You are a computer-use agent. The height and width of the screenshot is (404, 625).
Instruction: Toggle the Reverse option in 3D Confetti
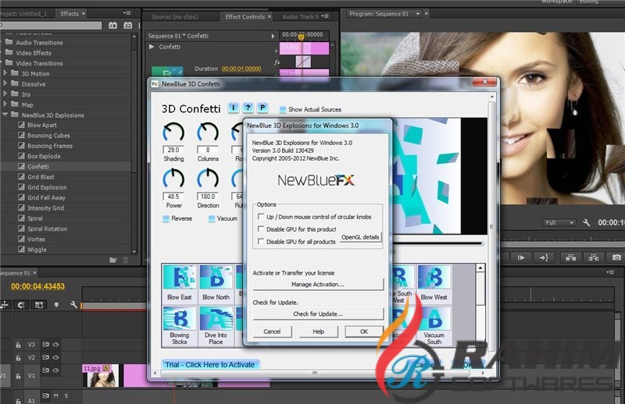166,218
